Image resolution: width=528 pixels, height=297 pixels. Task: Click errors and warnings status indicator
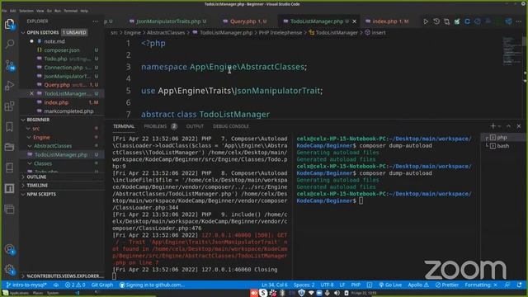75,285
